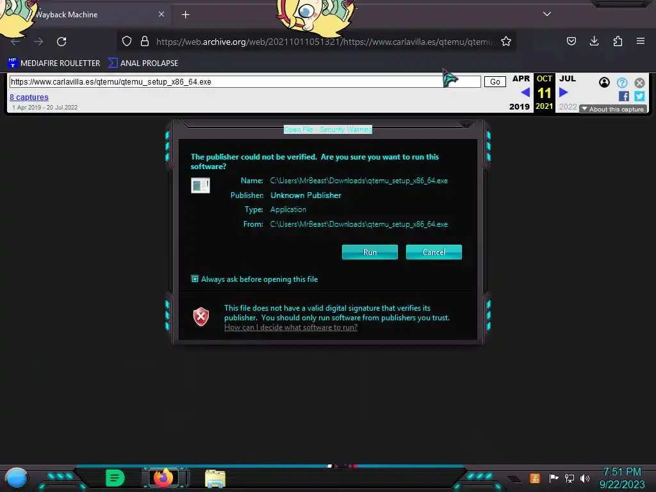Open the Firefox downloads panel

(x=594, y=41)
